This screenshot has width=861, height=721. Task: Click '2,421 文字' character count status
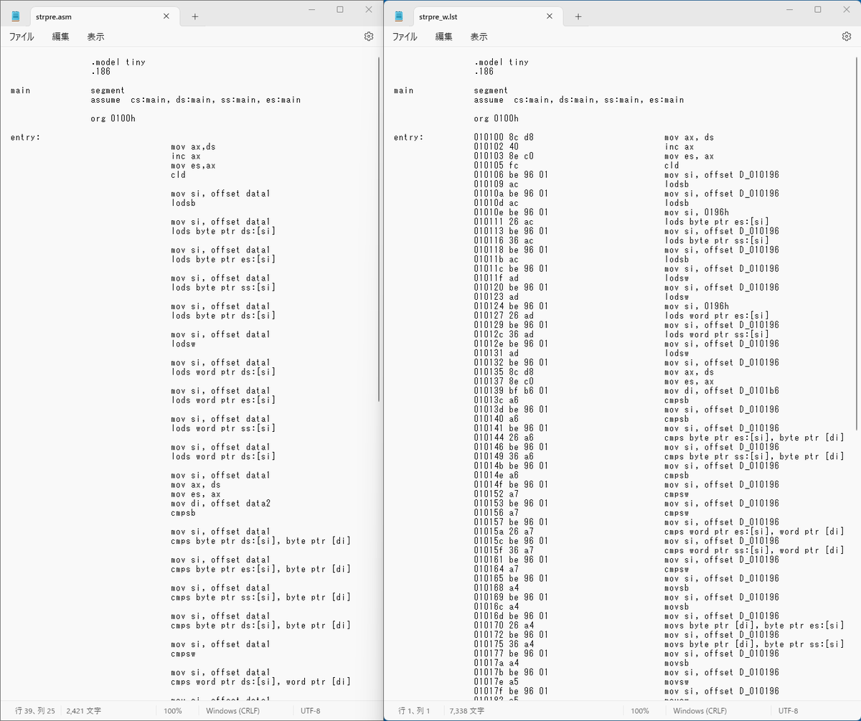pos(83,710)
